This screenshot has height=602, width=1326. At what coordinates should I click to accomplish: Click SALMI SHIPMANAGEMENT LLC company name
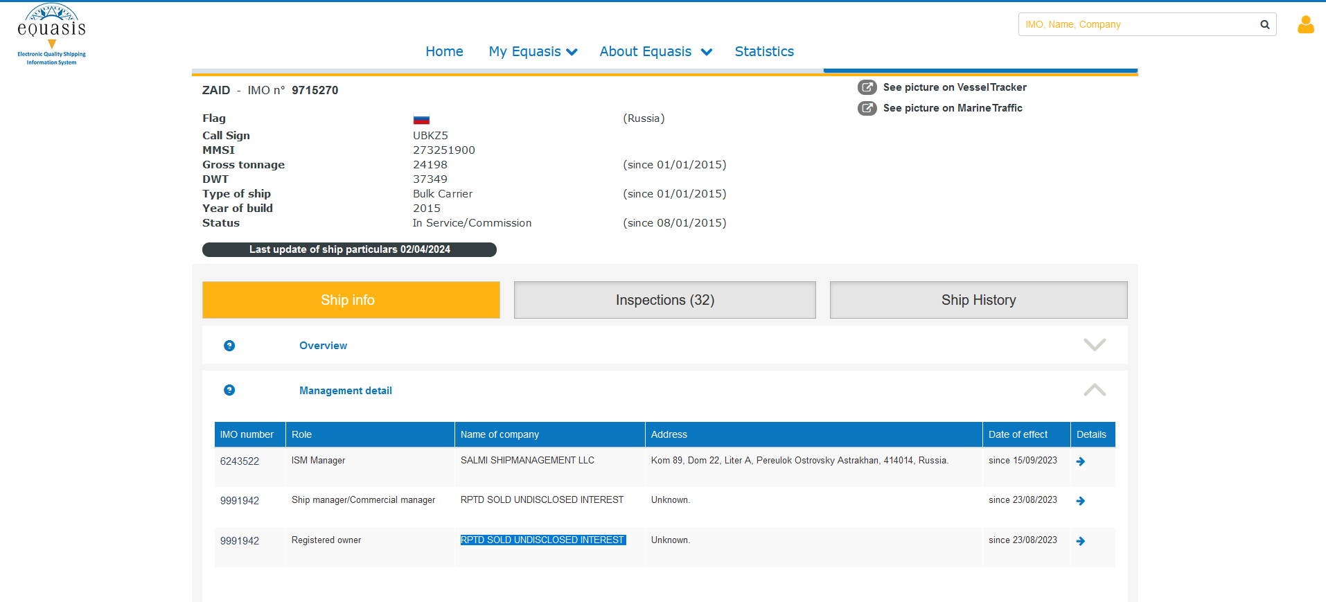[527, 461]
